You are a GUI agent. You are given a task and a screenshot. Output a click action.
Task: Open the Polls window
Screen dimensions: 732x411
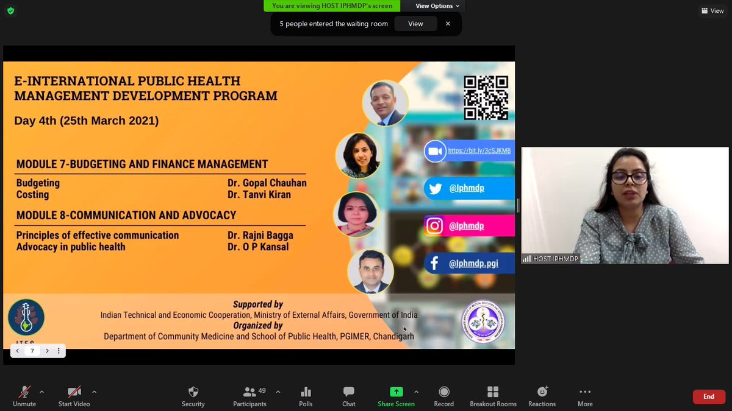[x=306, y=396]
